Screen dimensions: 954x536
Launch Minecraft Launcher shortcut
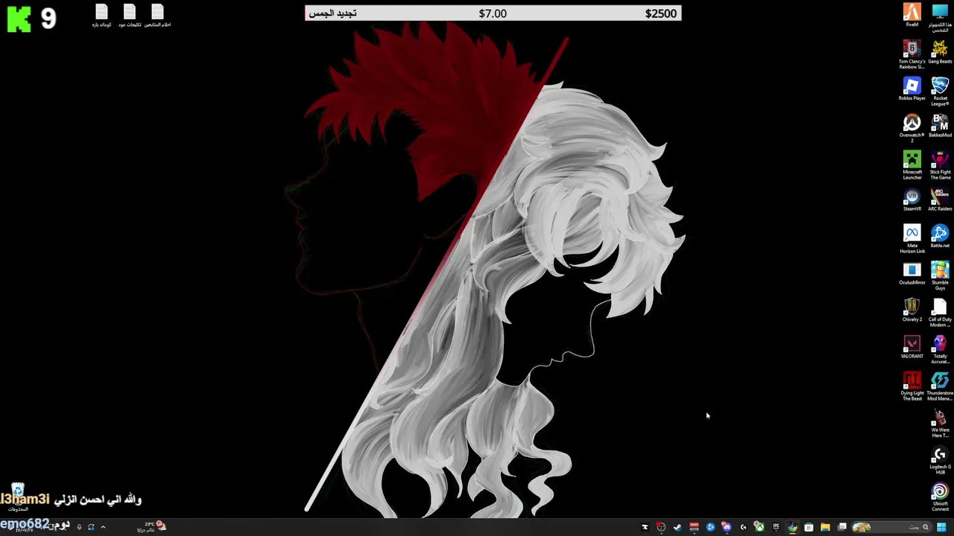pos(912,165)
